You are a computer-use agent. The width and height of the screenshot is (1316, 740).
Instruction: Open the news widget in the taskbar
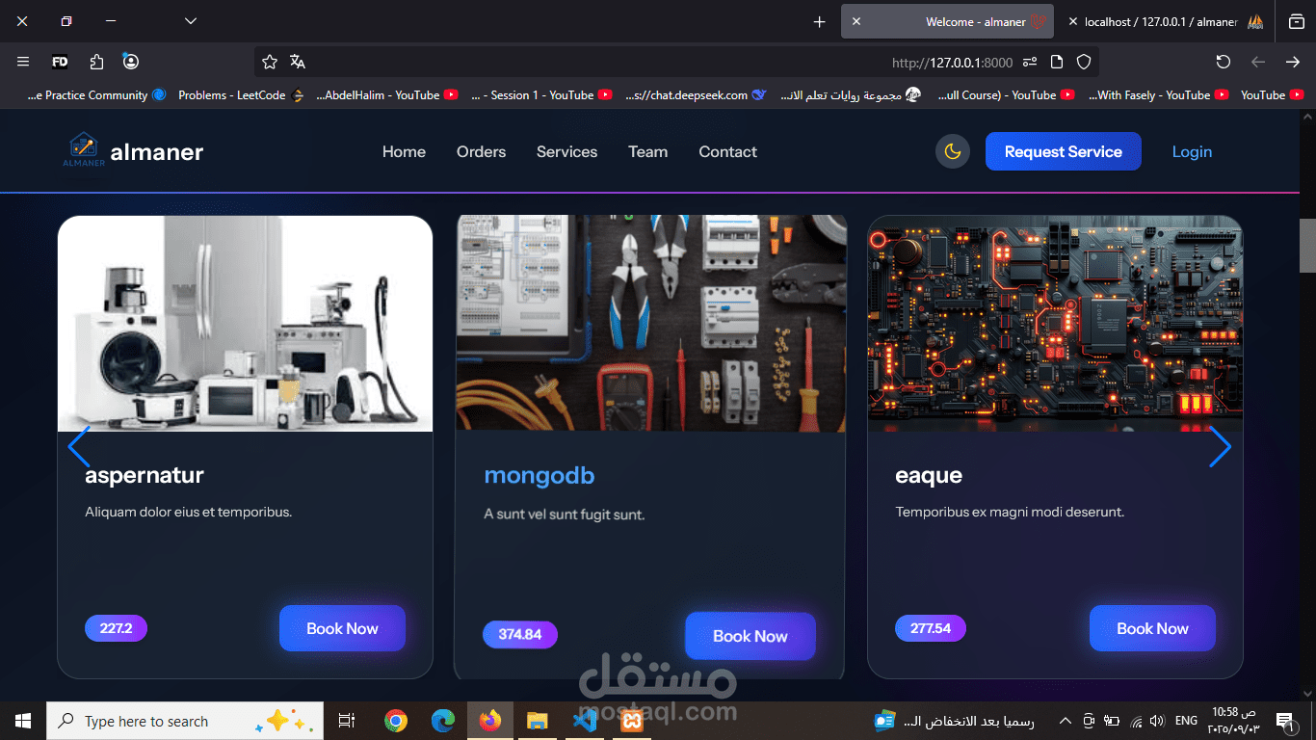click(x=954, y=721)
